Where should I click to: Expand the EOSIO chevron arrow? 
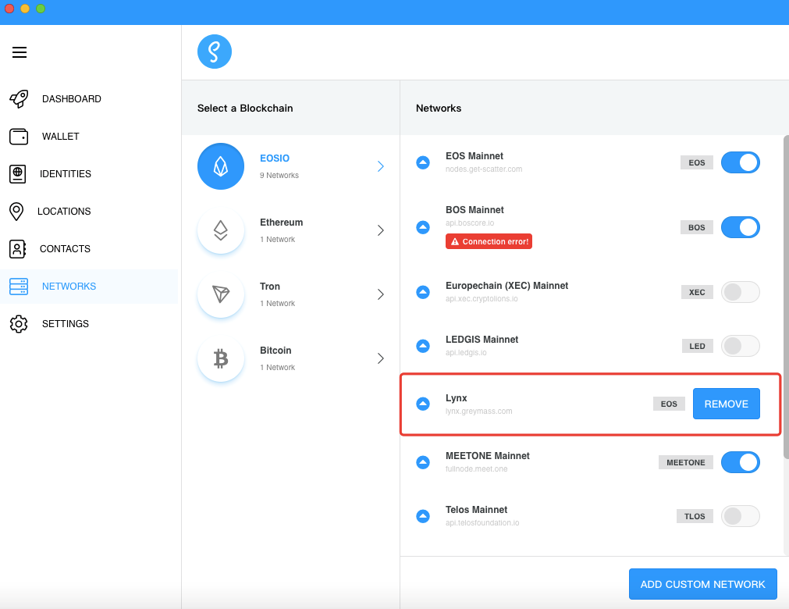pyautogui.click(x=380, y=166)
